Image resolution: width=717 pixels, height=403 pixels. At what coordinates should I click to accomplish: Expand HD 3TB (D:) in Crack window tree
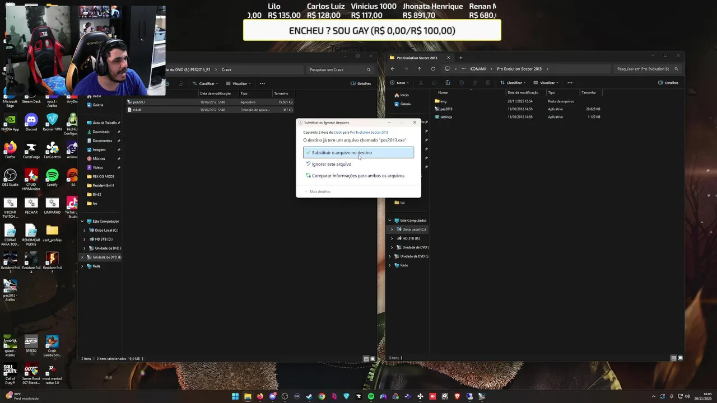click(85, 239)
